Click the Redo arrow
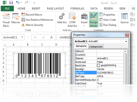137x102 pixels. pos(26,2)
